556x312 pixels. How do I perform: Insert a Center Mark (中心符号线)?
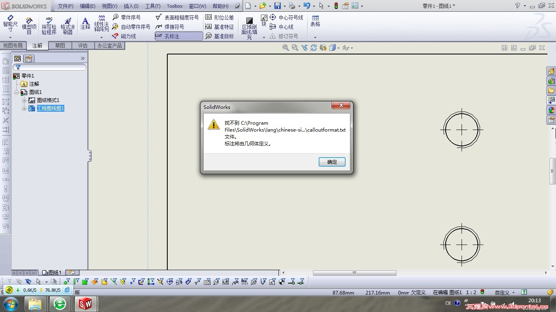pos(286,17)
